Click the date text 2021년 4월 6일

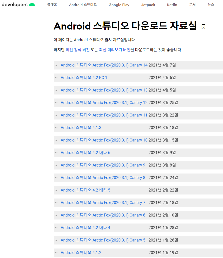162,78
